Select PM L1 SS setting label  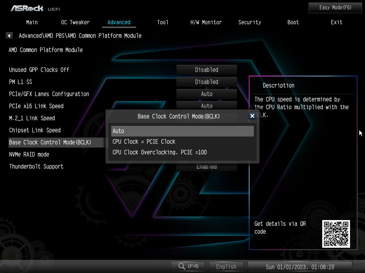point(20,82)
